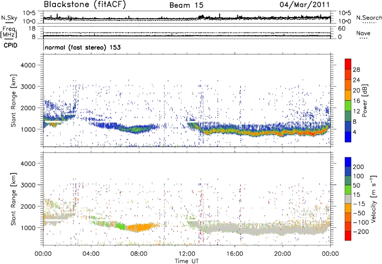Click the '08:00' time tick label
Image resolution: width=382 pixels, height=264 pixels.
(138, 254)
